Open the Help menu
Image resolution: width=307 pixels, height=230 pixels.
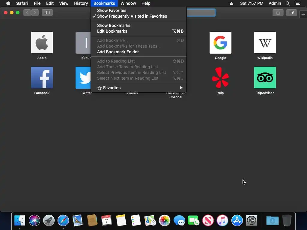(146, 3)
